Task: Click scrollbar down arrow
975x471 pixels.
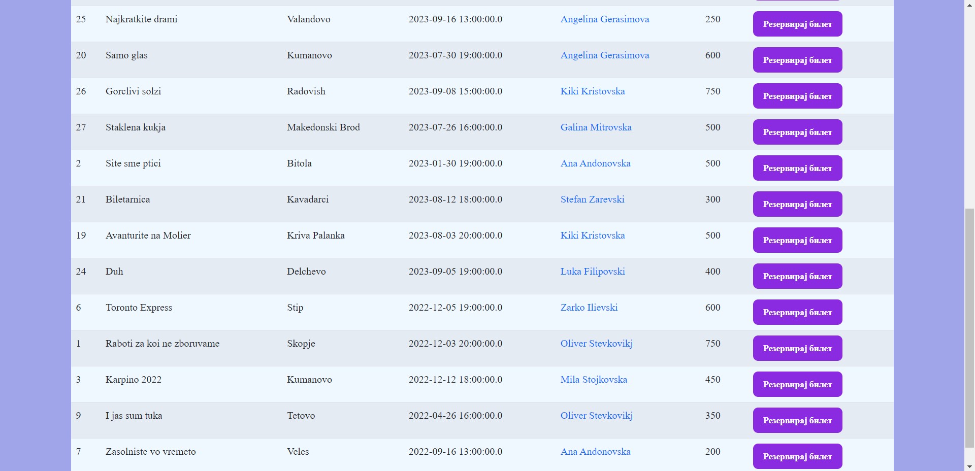Action: (x=969, y=466)
